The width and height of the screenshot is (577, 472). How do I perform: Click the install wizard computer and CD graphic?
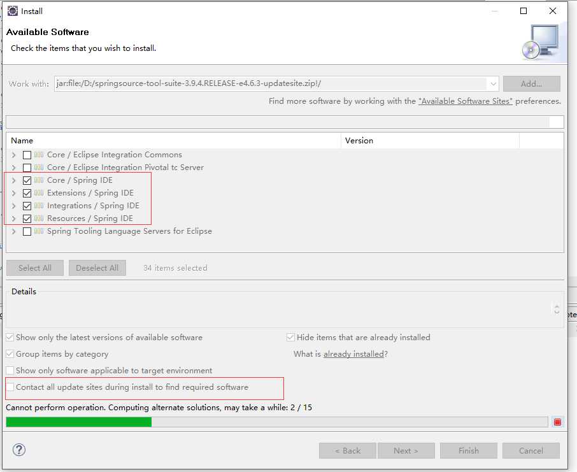point(541,42)
